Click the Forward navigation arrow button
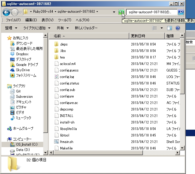 pos(15,12)
